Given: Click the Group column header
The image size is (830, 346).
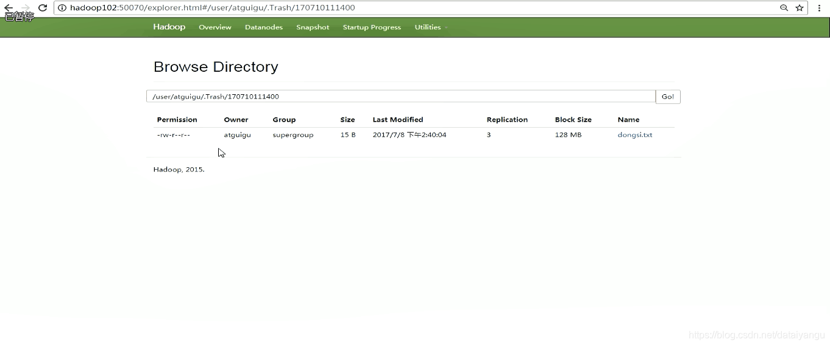Looking at the screenshot, I should coord(284,120).
